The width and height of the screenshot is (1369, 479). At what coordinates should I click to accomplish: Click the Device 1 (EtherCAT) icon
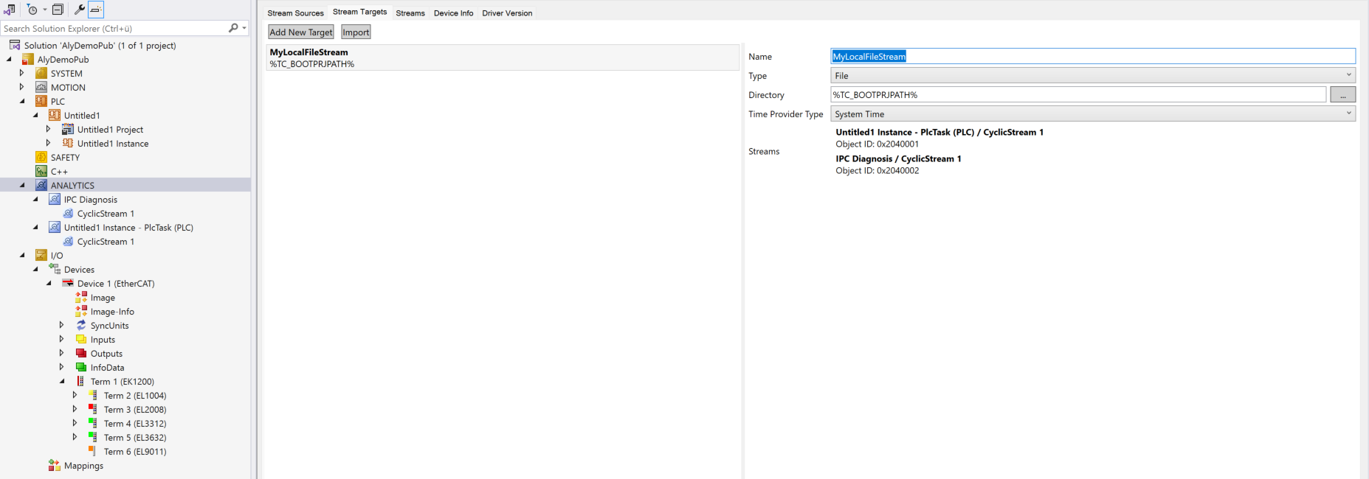coord(68,284)
